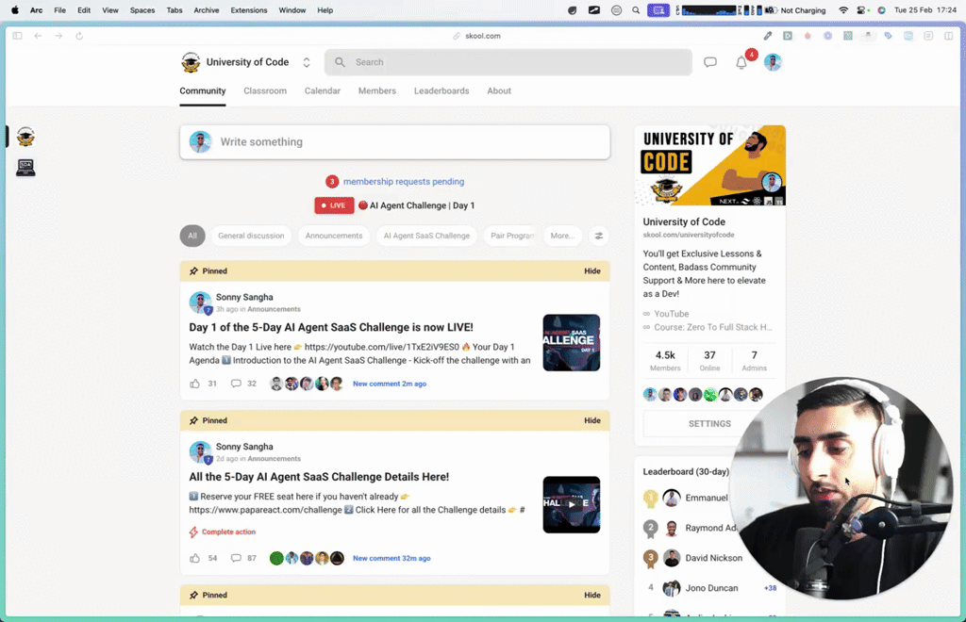Open the Spaces menu in menu bar

142,10
